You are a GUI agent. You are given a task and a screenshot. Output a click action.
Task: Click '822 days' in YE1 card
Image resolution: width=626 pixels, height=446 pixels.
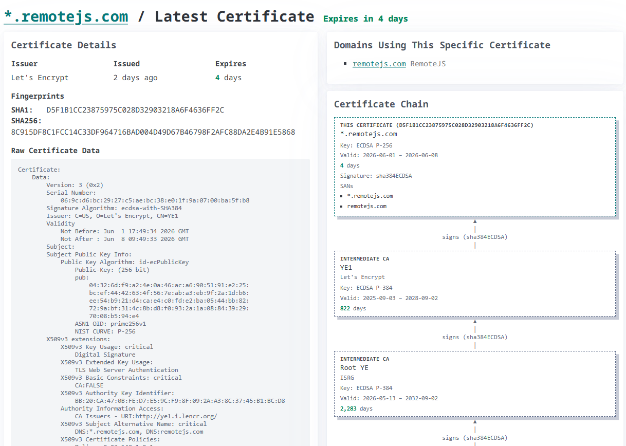tap(353, 308)
